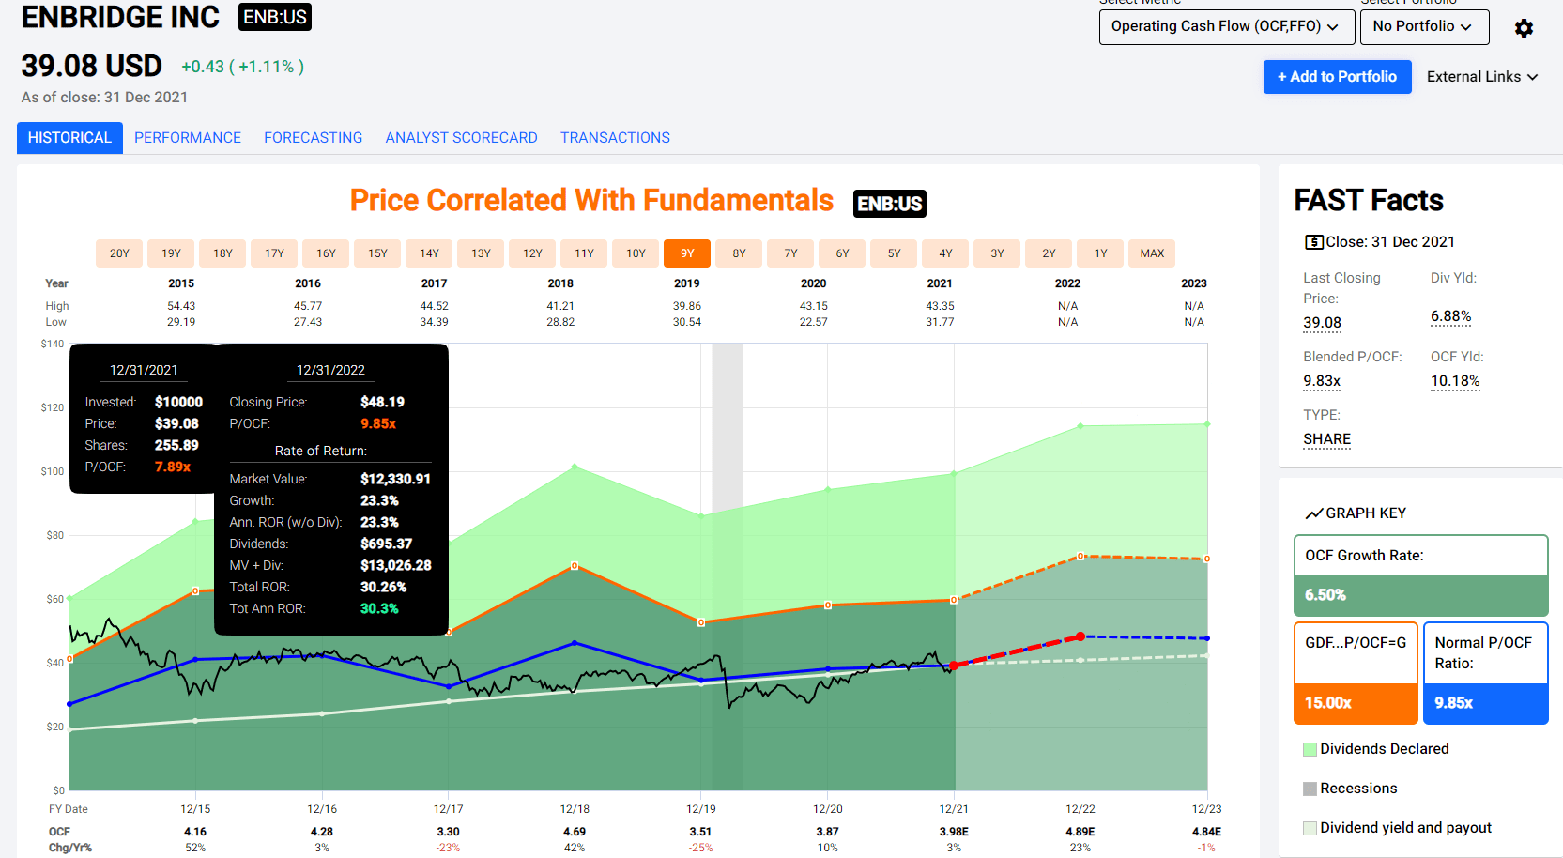1563x858 pixels.
Task: Select the 10Y time range
Action: 636,253
